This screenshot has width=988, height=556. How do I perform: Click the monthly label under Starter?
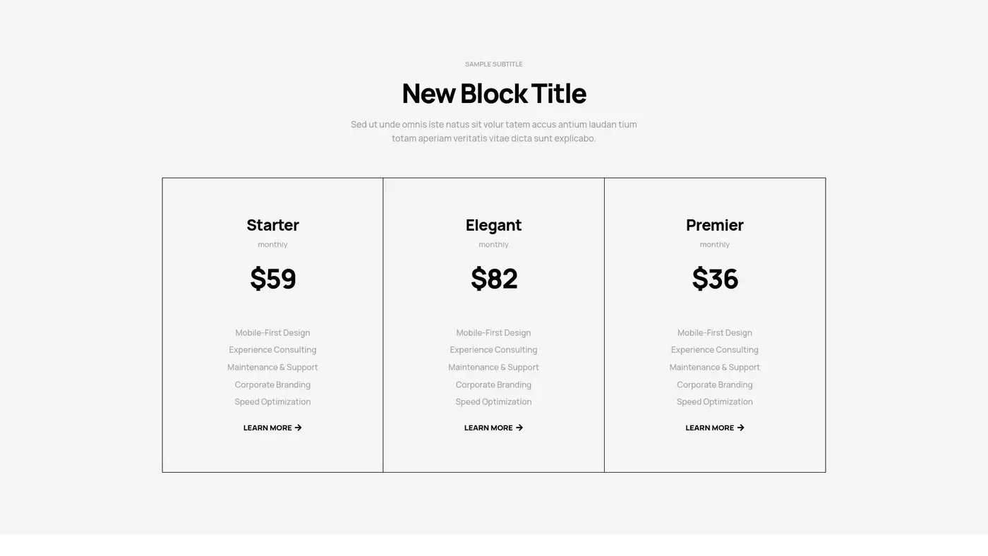coord(272,244)
